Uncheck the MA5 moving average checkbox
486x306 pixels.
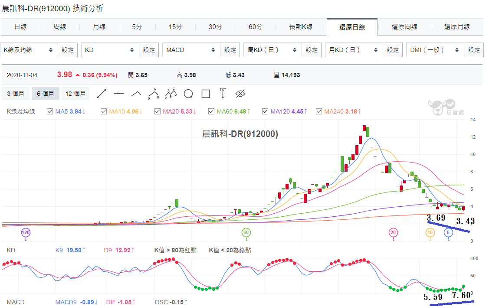[x=49, y=111]
